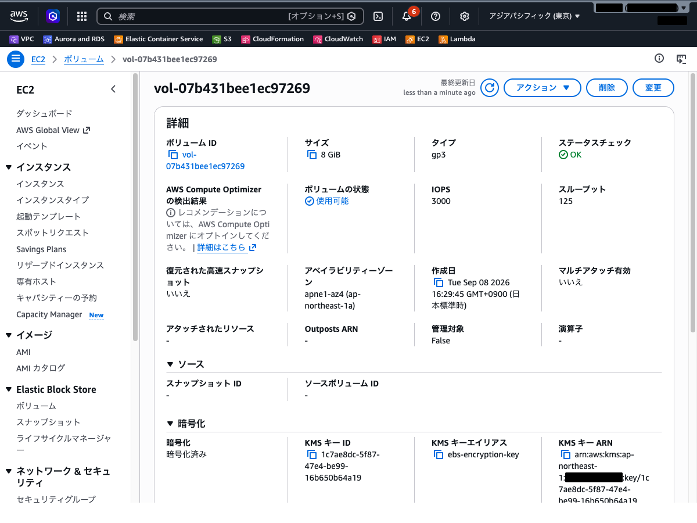Toggle the hamburger navigation menu button

16,59
